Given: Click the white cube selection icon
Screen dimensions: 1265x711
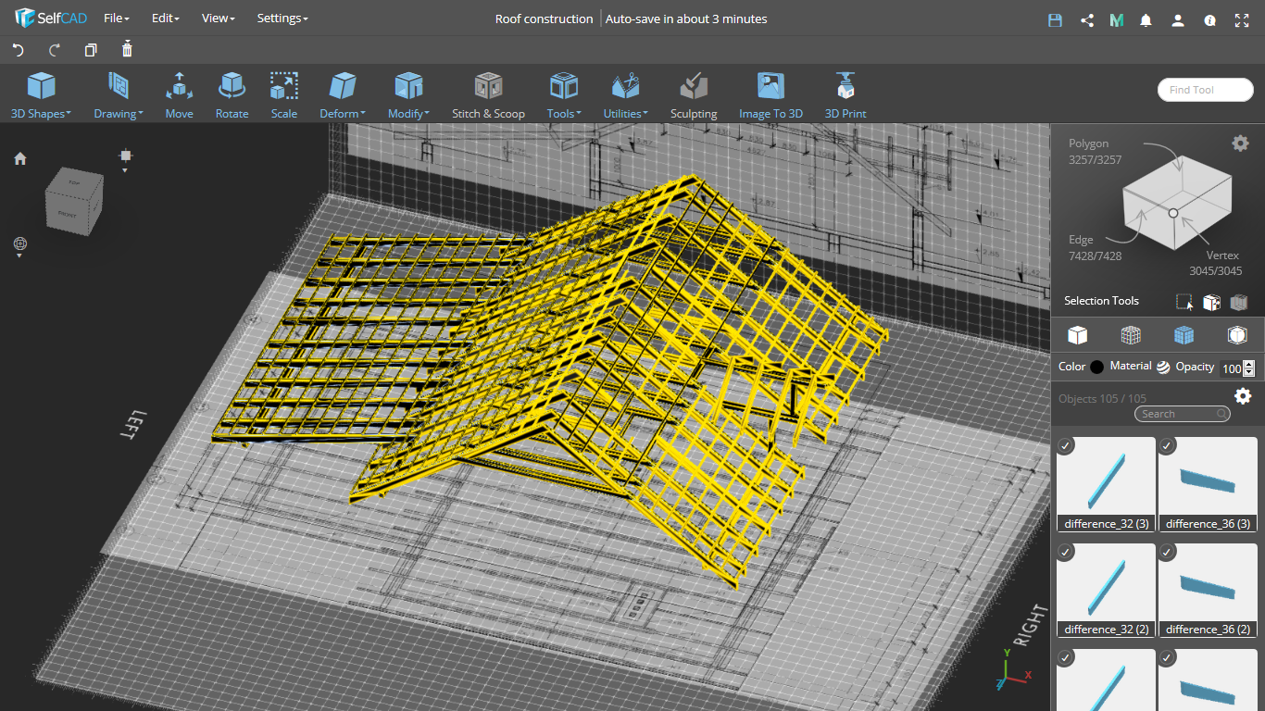Looking at the screenshot, I should pos(1211,302).
